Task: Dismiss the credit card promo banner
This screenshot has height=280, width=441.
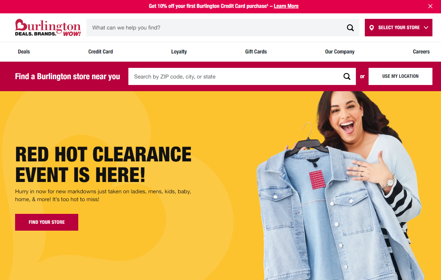Action: coord(430,6)
